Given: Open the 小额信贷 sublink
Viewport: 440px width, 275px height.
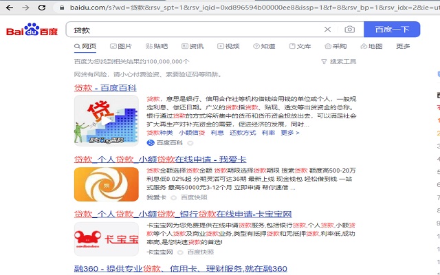Looking at the screenshot, I should (x=192, y=133).
